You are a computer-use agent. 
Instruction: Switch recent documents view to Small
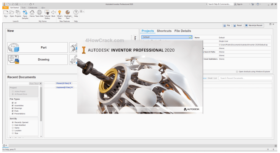click(x=210, y=78)
